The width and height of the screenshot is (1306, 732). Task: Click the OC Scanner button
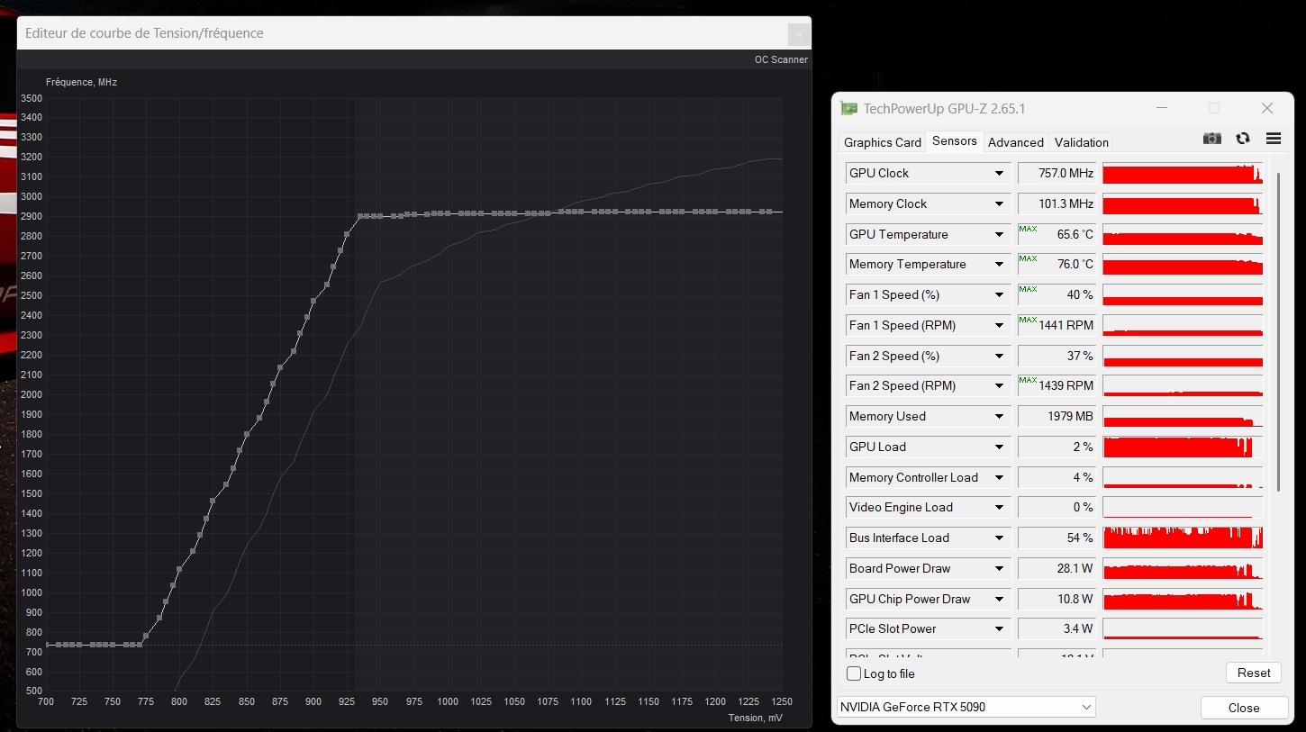click(781, 60)
